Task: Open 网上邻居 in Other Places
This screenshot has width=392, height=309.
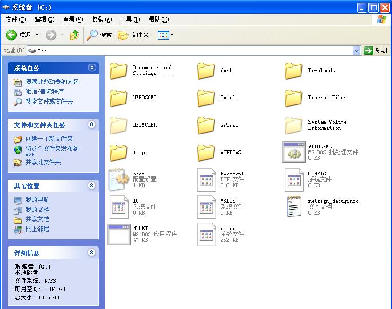Action: pyautogui.click(x=37, y=229)
